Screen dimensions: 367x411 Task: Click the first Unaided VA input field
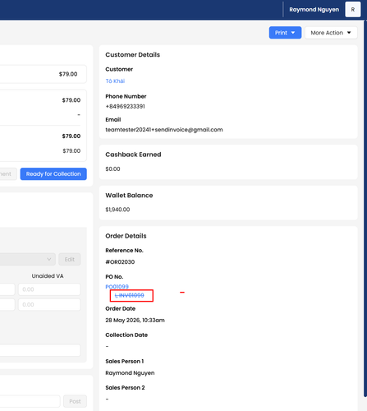pos(49,289)
